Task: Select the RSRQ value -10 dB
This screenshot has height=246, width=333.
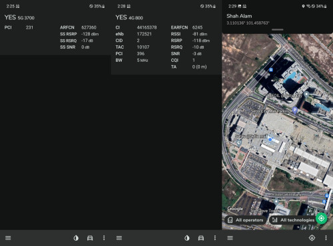Action: point(198,47)
